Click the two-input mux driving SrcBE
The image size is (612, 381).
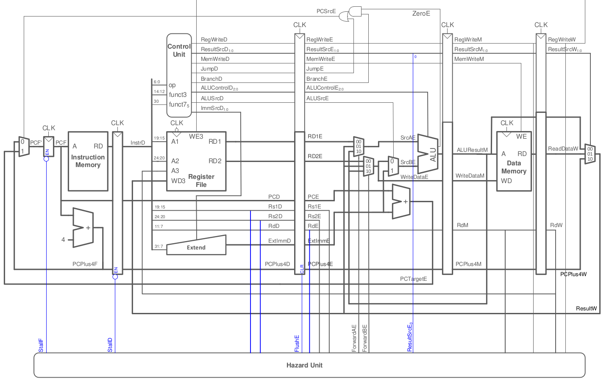[x=393, y=166]
